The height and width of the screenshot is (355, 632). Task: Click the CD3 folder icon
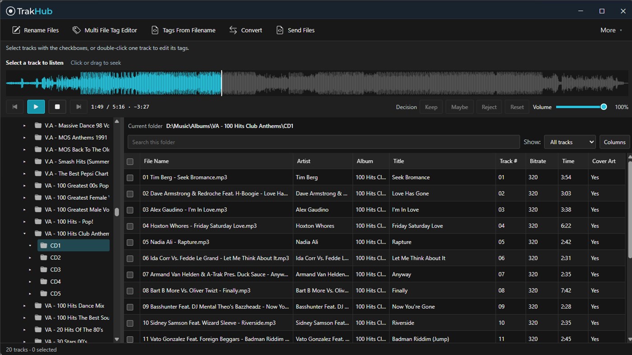[x=44, y=270]
